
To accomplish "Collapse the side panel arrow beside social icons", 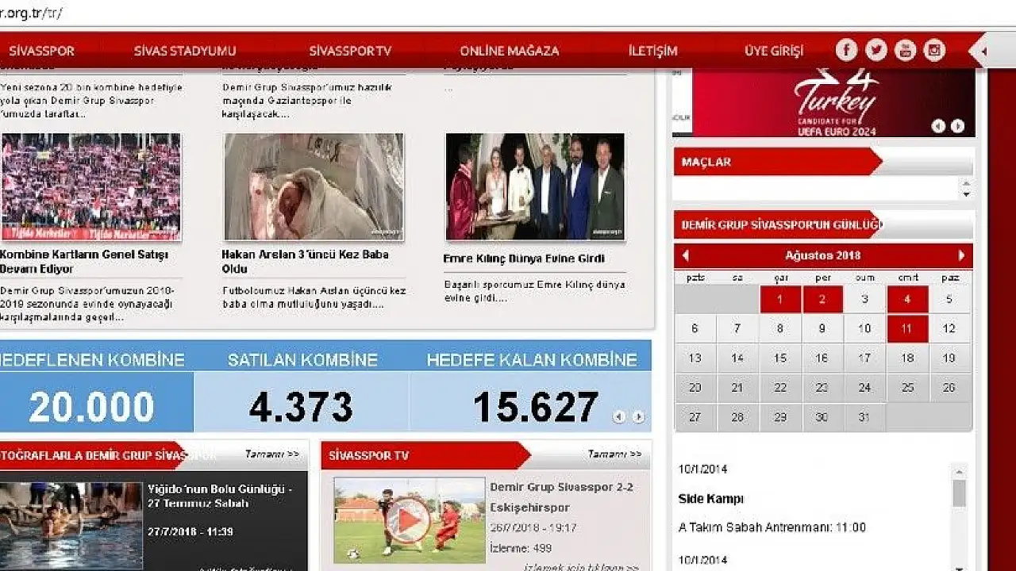I will 984,52.
